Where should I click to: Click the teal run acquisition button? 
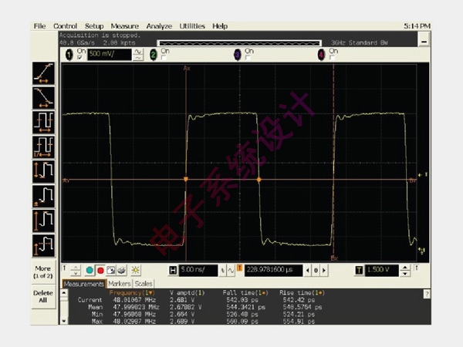click(x=90, y=270)
